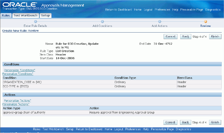The width and height of the screenshot is (224, 133).
Task: Click the Start Date value 14-Dec-2006
Action: click(65, 58)
